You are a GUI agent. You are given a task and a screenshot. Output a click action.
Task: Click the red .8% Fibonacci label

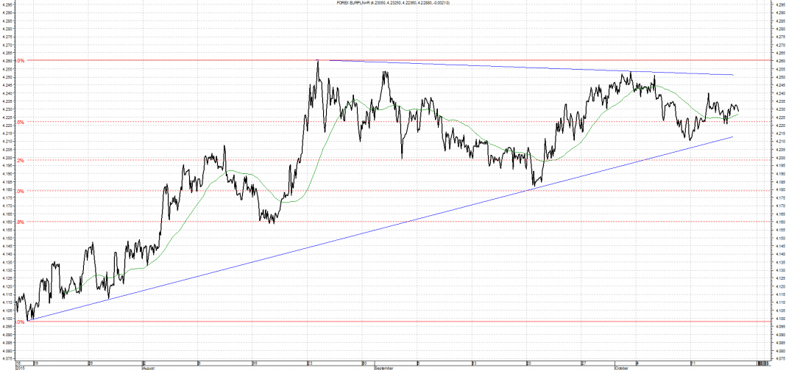tap(20, 222)
